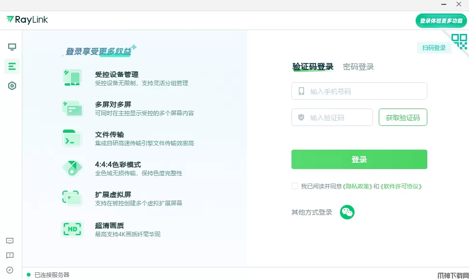Open the hexagon settings sidebar icon

pos(12,86)
